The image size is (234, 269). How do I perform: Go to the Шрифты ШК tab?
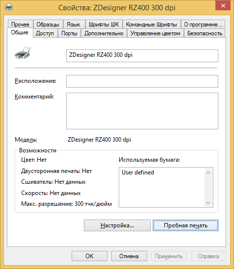(104, 24)
